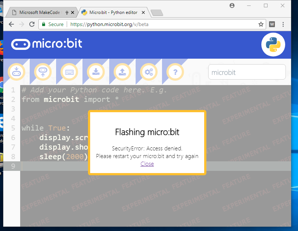Viewport: 298px width, 231px height.
Task: Click the Python logo
Action: click(x=273, y=44)
